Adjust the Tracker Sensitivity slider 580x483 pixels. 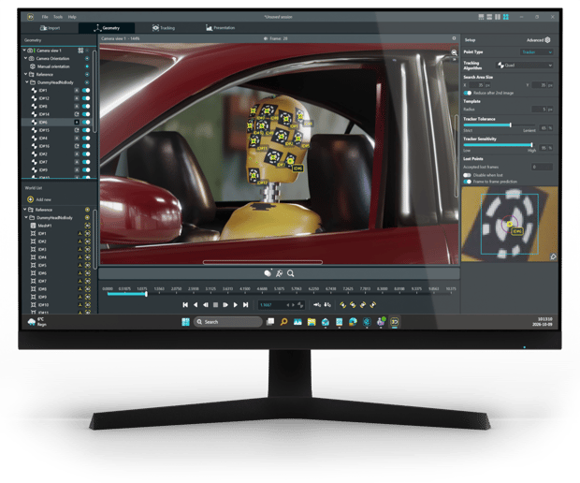pos(531,145)
